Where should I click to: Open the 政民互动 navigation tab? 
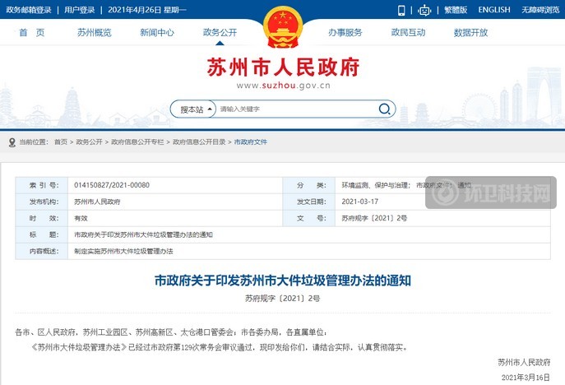[x=408, y=33]
